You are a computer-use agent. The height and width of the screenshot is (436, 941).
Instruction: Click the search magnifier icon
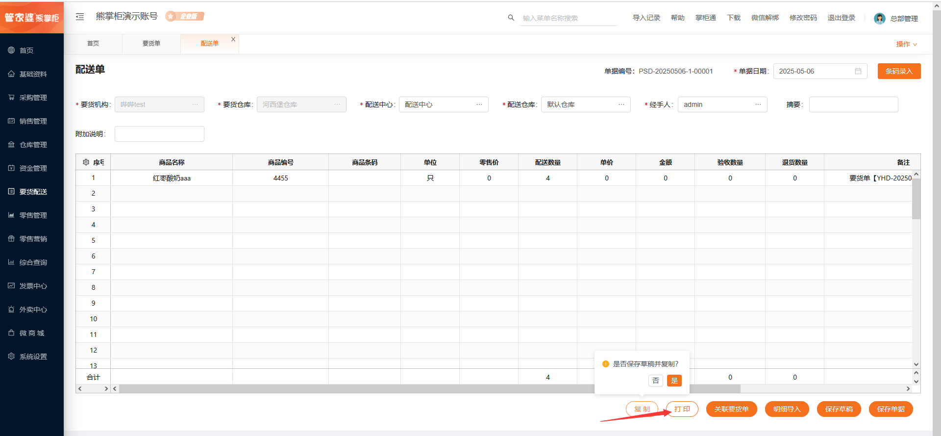point(511,18)
